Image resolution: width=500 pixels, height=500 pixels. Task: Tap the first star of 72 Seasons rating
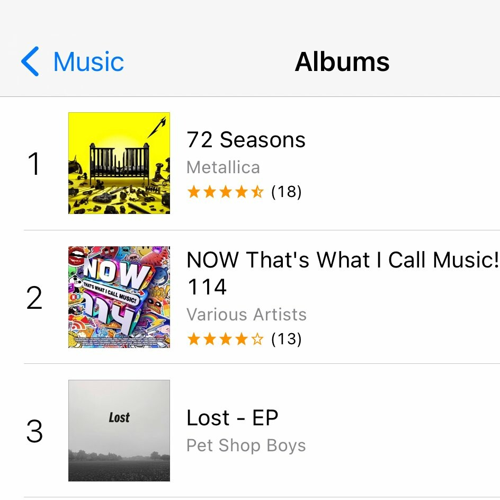pyautogui.click(x=194, y=192)
